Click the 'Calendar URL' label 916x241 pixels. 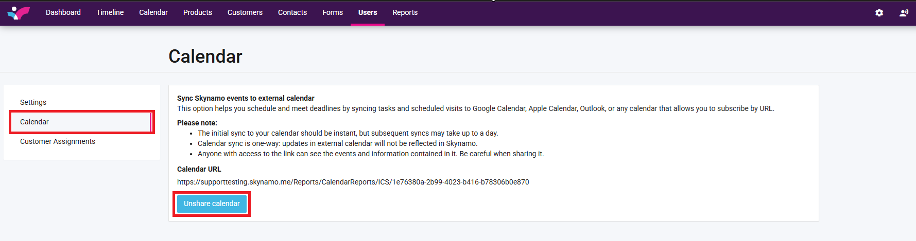(x=199, y=169)
